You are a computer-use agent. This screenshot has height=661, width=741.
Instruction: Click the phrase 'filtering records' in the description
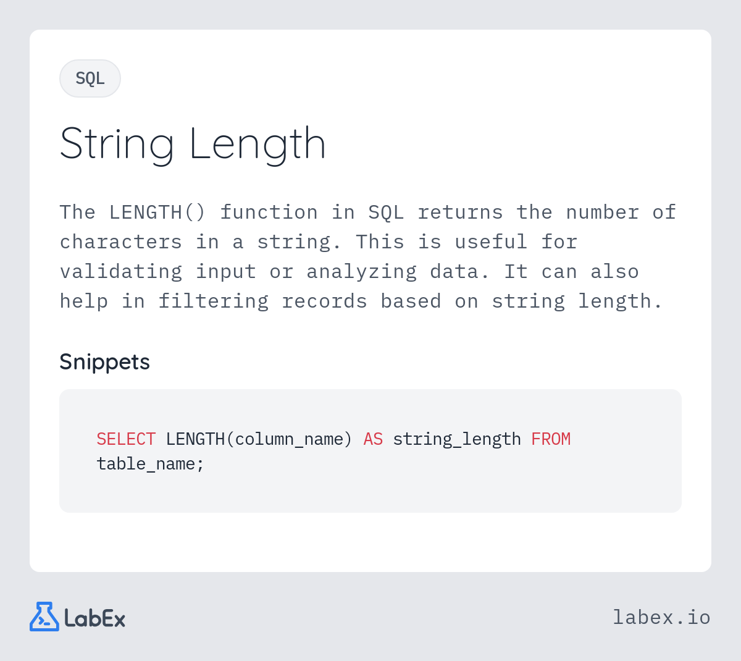coord(262,301)
